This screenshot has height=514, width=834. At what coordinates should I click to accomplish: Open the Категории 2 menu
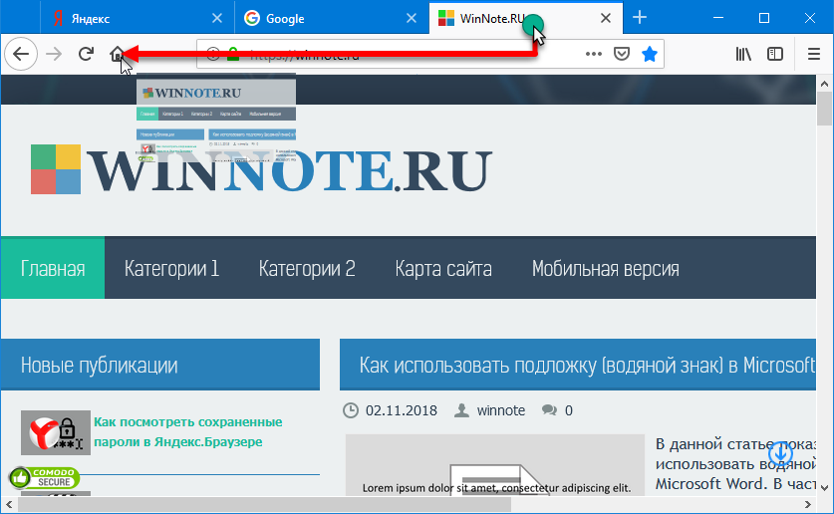(x=307, y=269)
